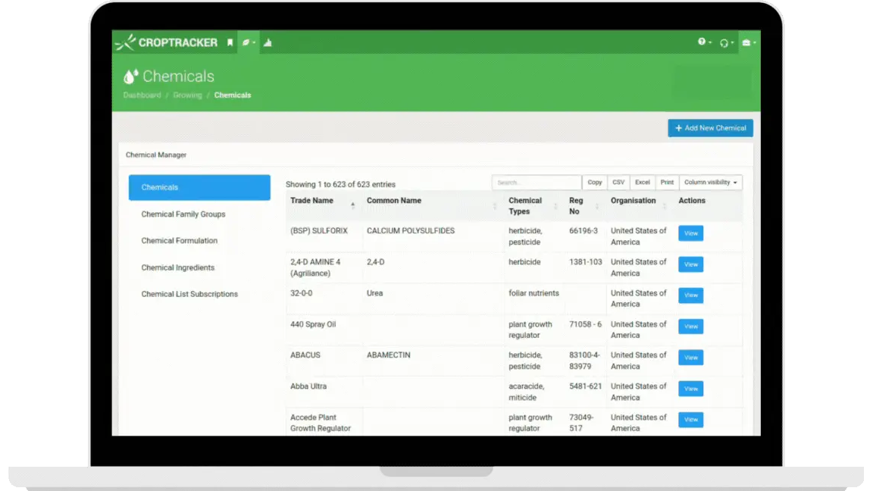Click 'Showing 1 to 623' entries text
The width and height of the screenshot is (873, 491).
[340, 184]
